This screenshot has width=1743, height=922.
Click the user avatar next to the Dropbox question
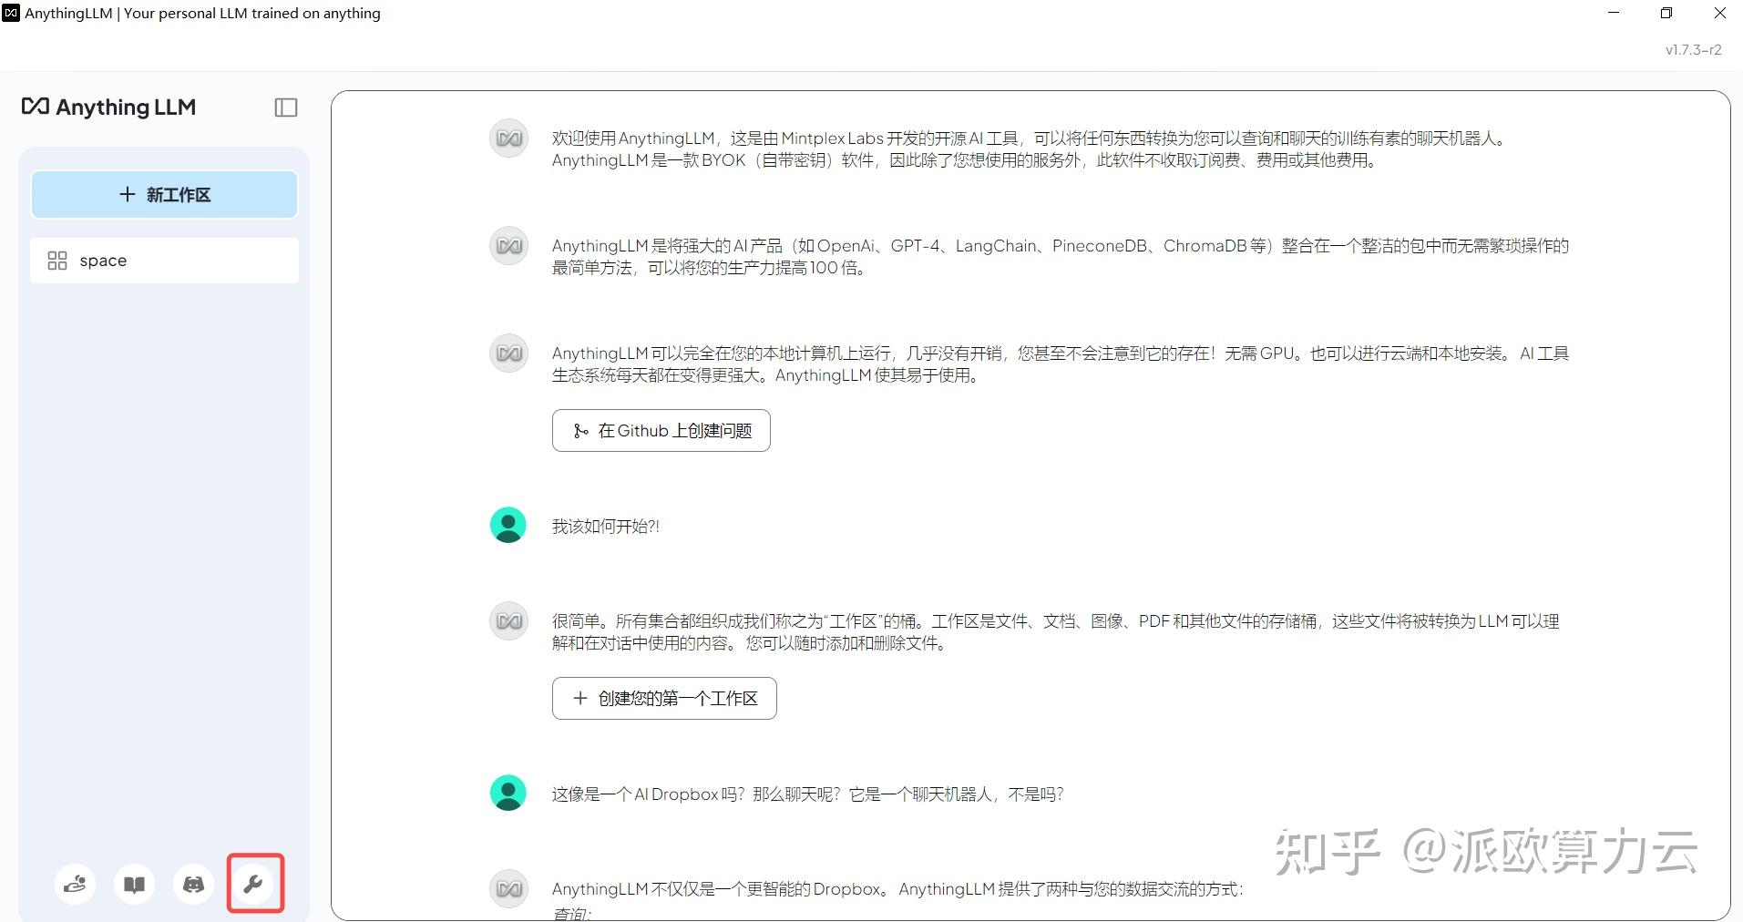click(508, 793)
